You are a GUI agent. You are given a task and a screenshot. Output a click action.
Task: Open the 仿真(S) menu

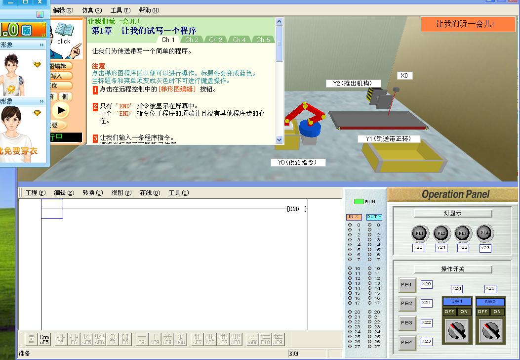[91, 10]
